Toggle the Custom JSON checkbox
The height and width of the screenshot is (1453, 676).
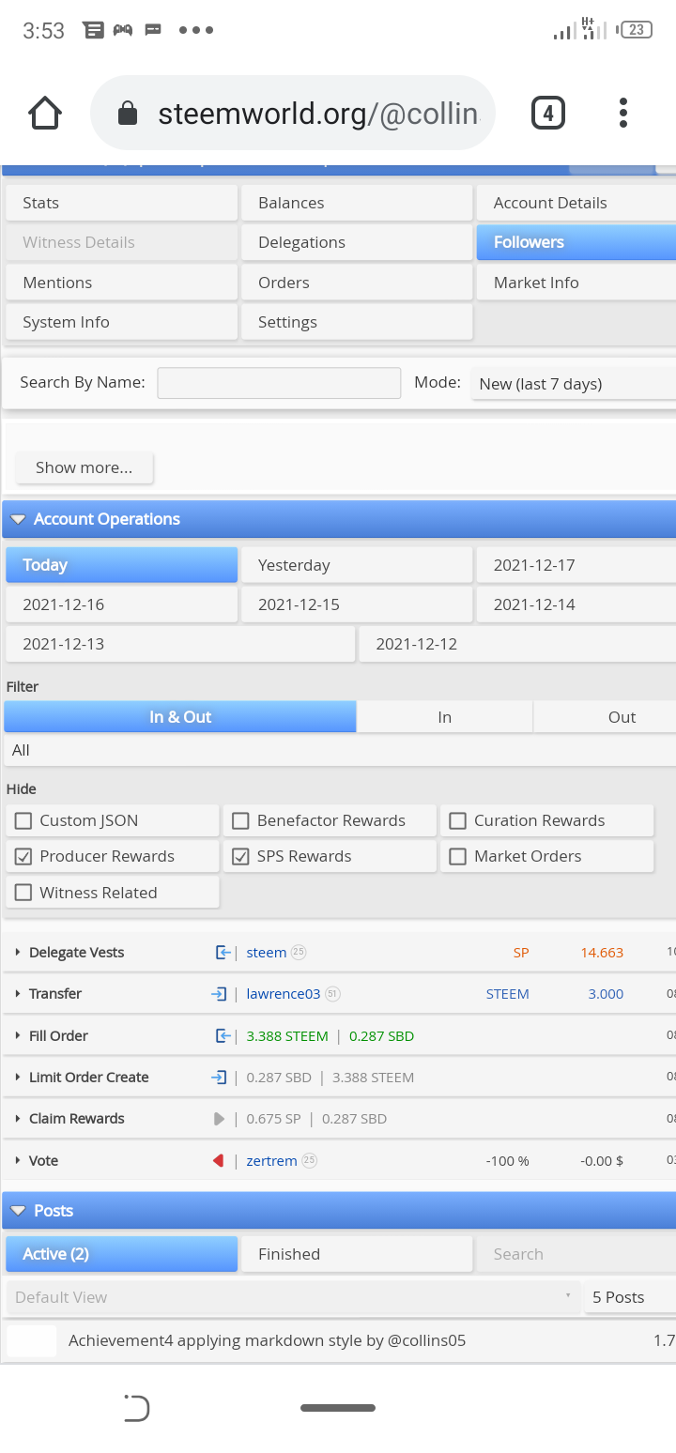[23, 821]
